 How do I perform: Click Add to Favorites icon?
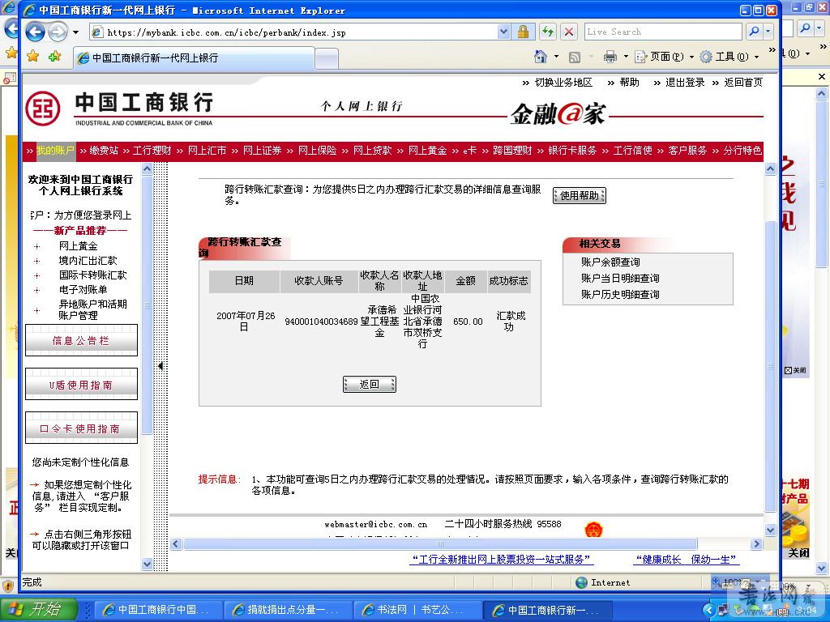(54, 56)
